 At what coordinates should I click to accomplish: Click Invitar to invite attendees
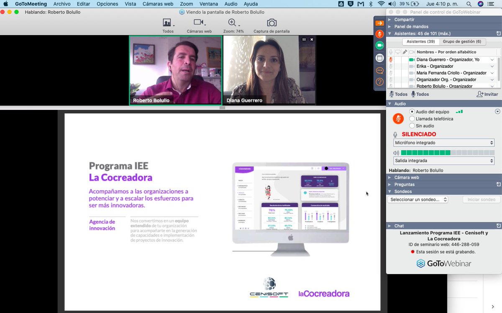coord(487,94)
